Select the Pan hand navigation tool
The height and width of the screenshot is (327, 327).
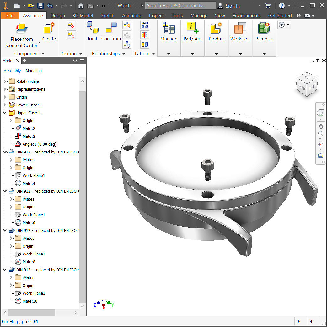click(x=320, y=126)
